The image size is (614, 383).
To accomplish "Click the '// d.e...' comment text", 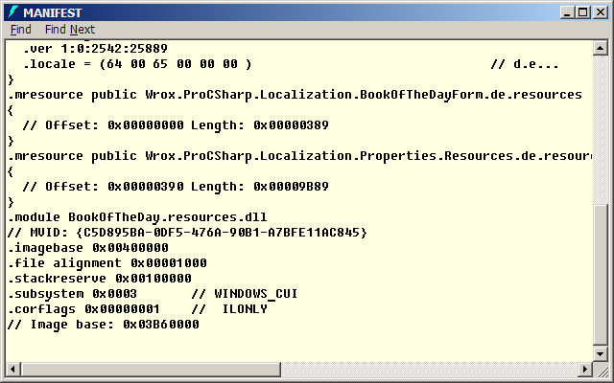I will click(525, 64).
